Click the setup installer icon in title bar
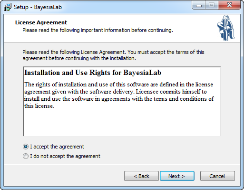Viewport: 244px width, 190px height. click(8, 7)
